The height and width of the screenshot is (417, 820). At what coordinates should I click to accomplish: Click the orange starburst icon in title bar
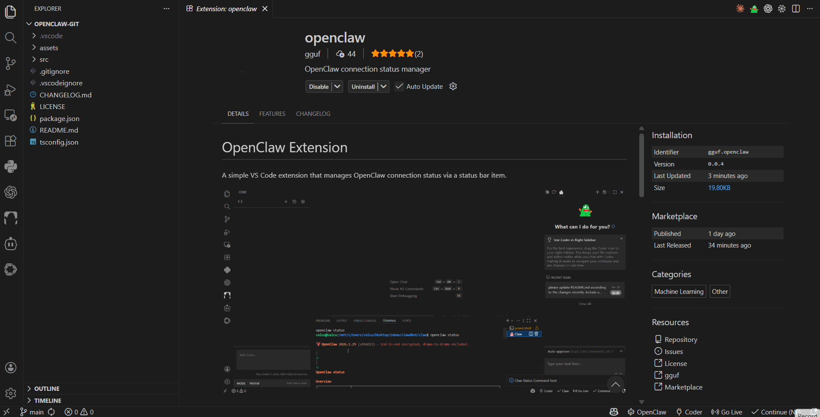[x=740, y=9]
